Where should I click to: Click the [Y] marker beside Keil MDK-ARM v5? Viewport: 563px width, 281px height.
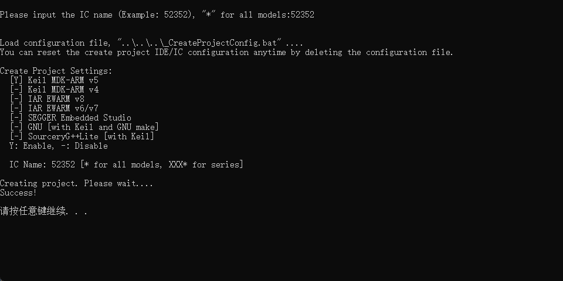click(x=16, y=80)
